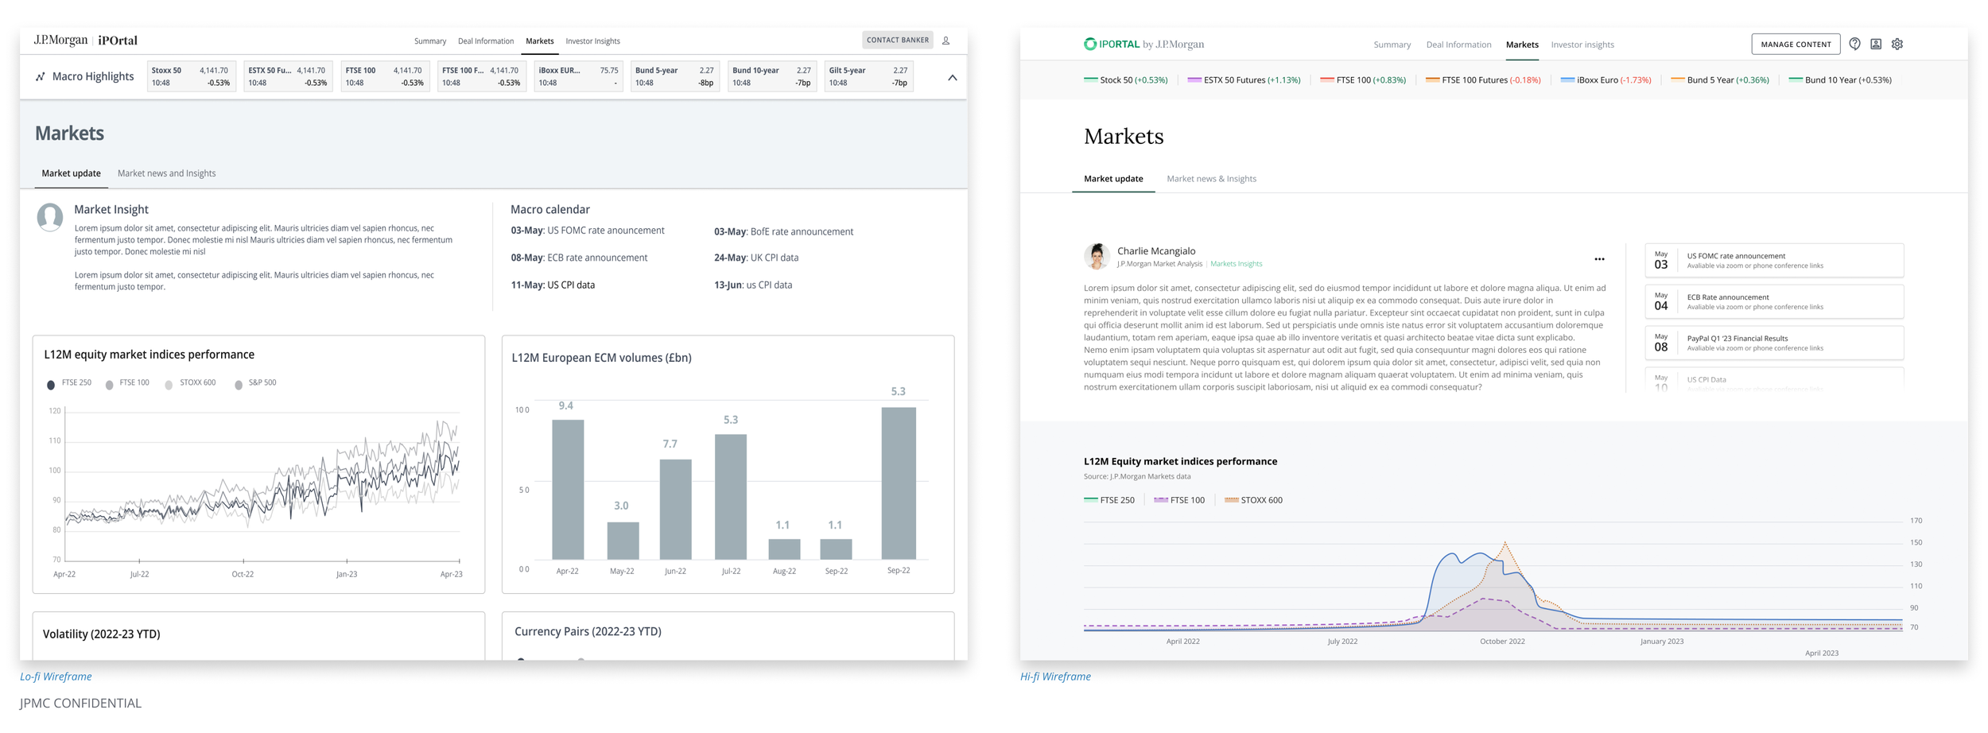Select Markets in hi-fi navigation
The height and width of the screenshot is (733, 1988).
tap(1521, 45)
